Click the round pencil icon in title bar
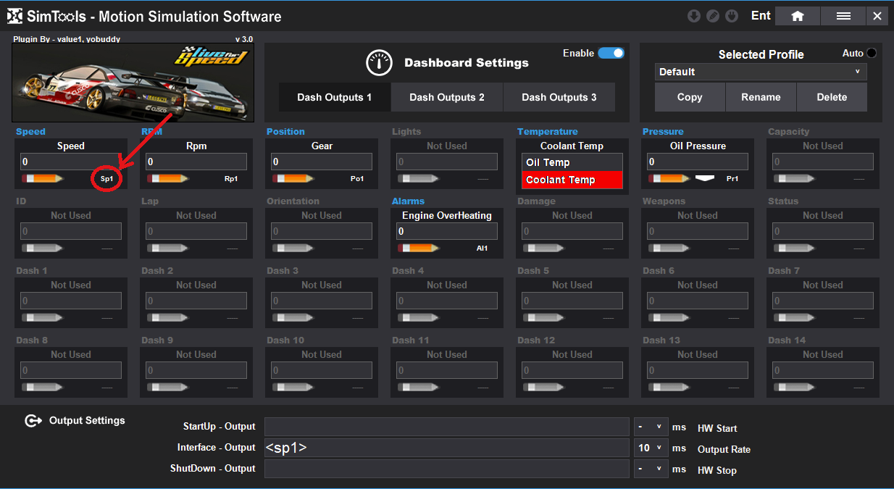 tap(713, 16)
